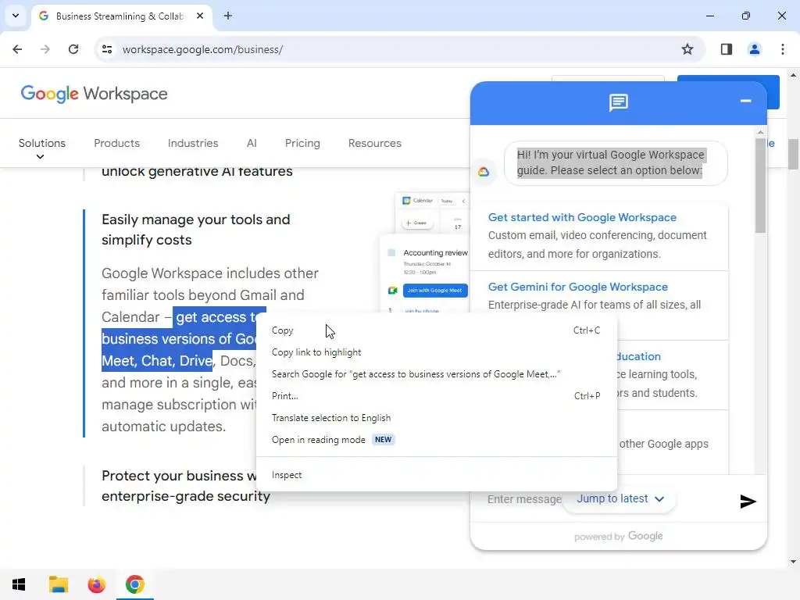Viewport: 800px width, 600px height.
Task: Click the chat panel scrollbar thumb
Action: click(x=761, y=184)
